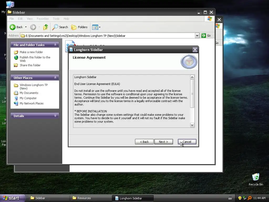Screen dimensions: 269x202
Task: Click the Go button beside address bar
Action: click(206, 36)
